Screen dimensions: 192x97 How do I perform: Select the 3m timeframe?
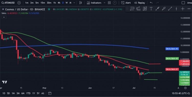click(x=32, y=3)
